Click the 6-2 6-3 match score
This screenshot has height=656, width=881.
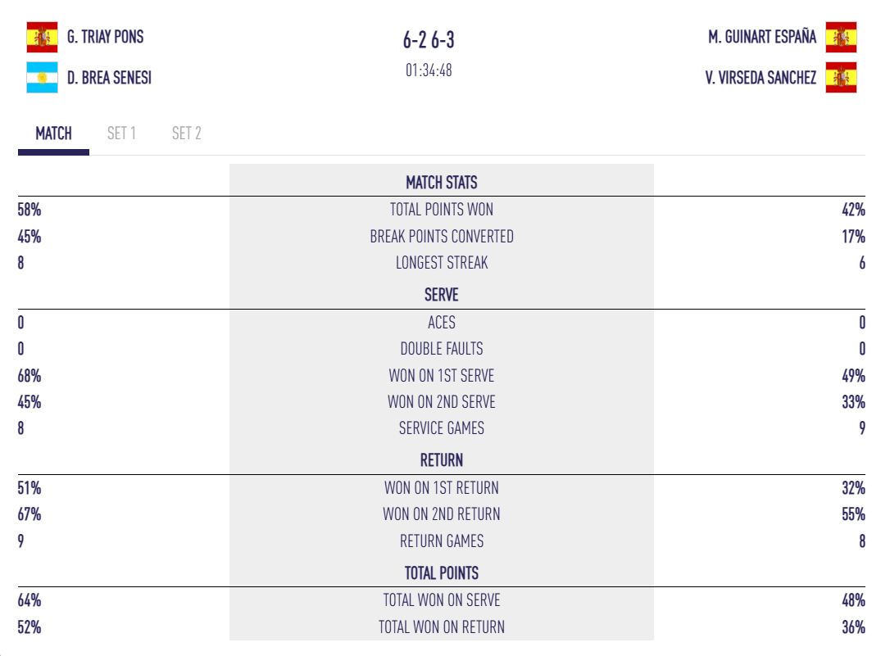pyautogui.click(x=429, y=40)
